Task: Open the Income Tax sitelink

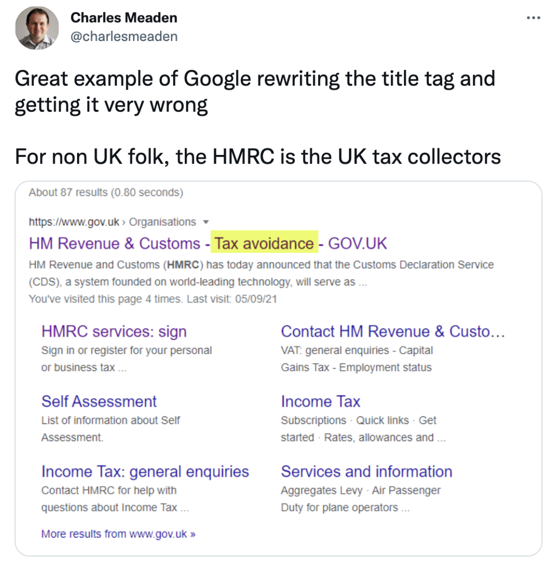Action: [321, 401]
